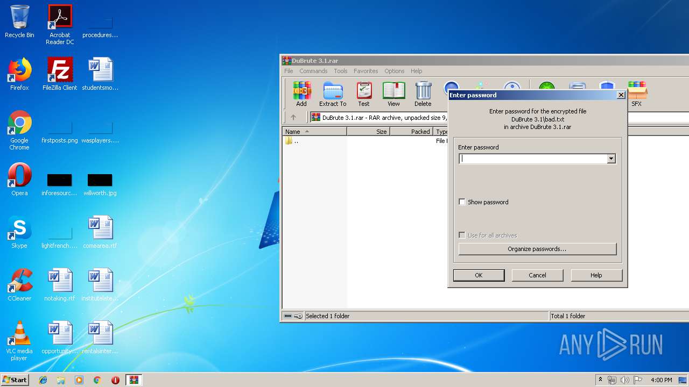Select Firefox desktop shortcut
Screen dimensions: 689x387
coord(19,74)
